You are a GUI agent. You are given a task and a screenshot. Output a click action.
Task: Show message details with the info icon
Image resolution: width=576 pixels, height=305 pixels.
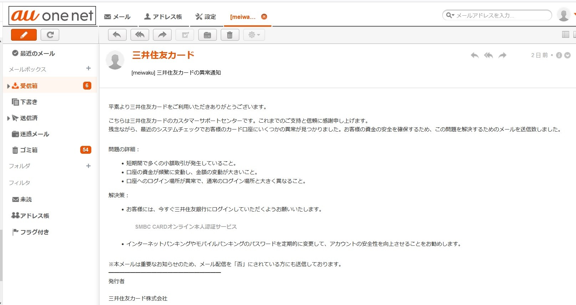coord(559,55)
